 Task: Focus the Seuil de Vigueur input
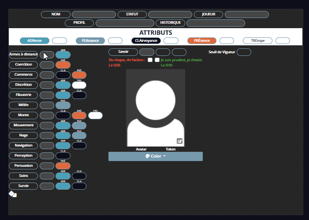pos(244,52)
